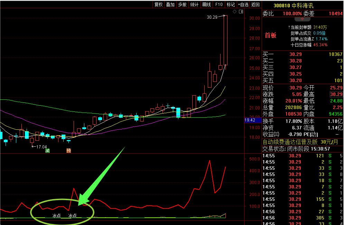Select the tick row with volume 121
The width and height of the screenshot is (344, 225).
(303, 156)
